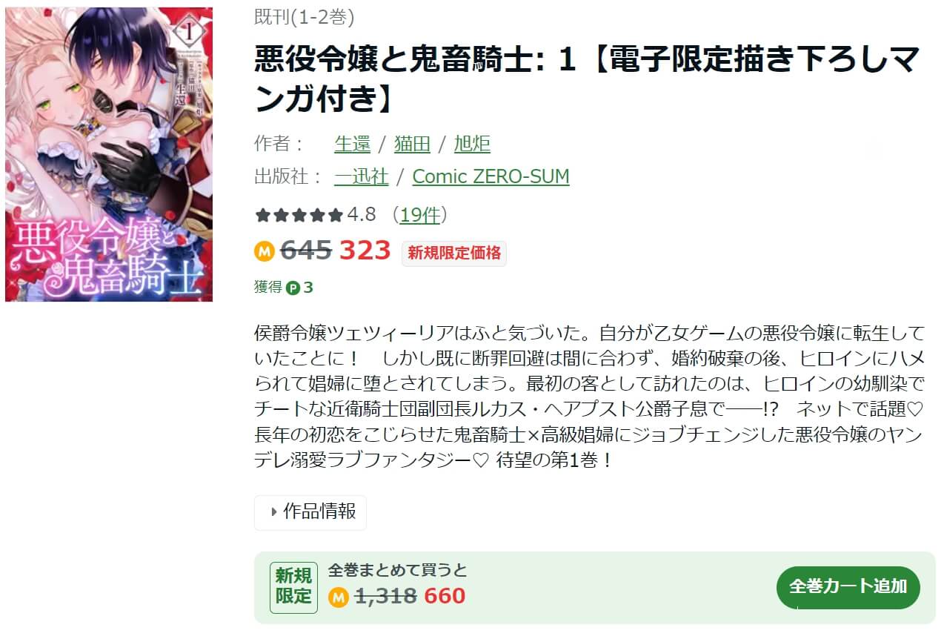Expand the 作品情報 section
Viewport: 944px width, 636px height.
310,512
